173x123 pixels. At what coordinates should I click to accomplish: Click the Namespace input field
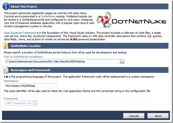pyautogui.click(x=31, y=86)
